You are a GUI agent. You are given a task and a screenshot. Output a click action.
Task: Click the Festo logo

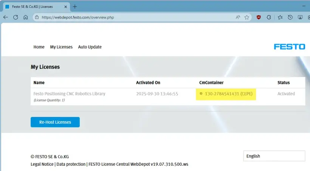[x=290, y=47]
